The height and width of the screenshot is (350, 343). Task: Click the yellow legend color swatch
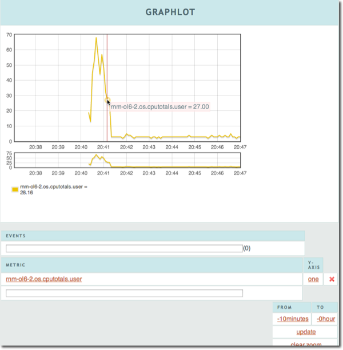coord(15,189)
